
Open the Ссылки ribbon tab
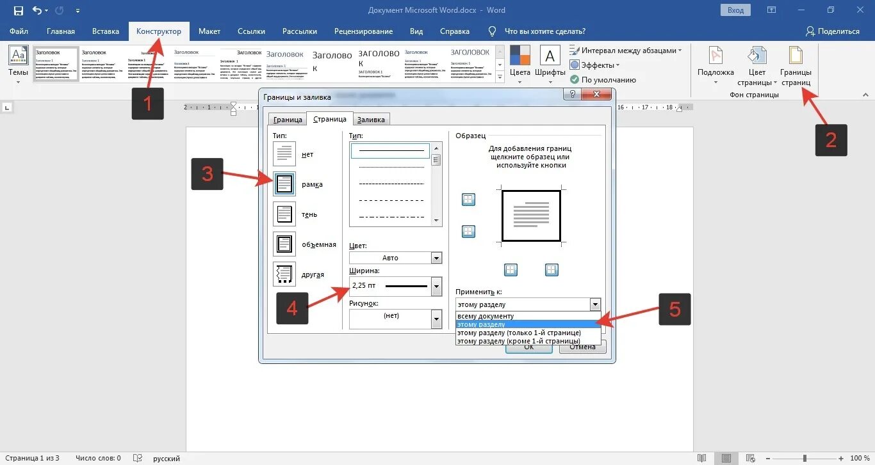251,31
